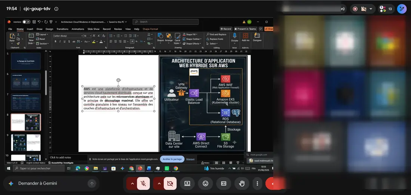Open the Animations tab

click(x=78, y=29)
